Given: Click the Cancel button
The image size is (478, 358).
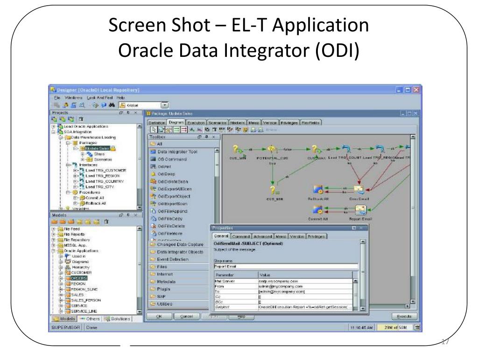Looking at the screenshot, I should click(187, 317).
